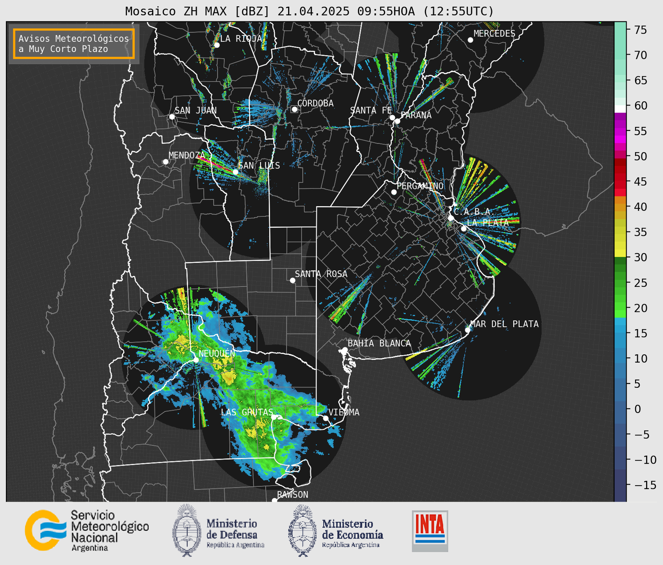Select the PERGAMINO city marker dot
663x565 pixels.
pyautogui.click(x=394, y=192)
